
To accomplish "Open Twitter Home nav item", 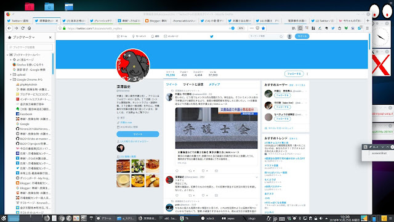I will point(122,36).
